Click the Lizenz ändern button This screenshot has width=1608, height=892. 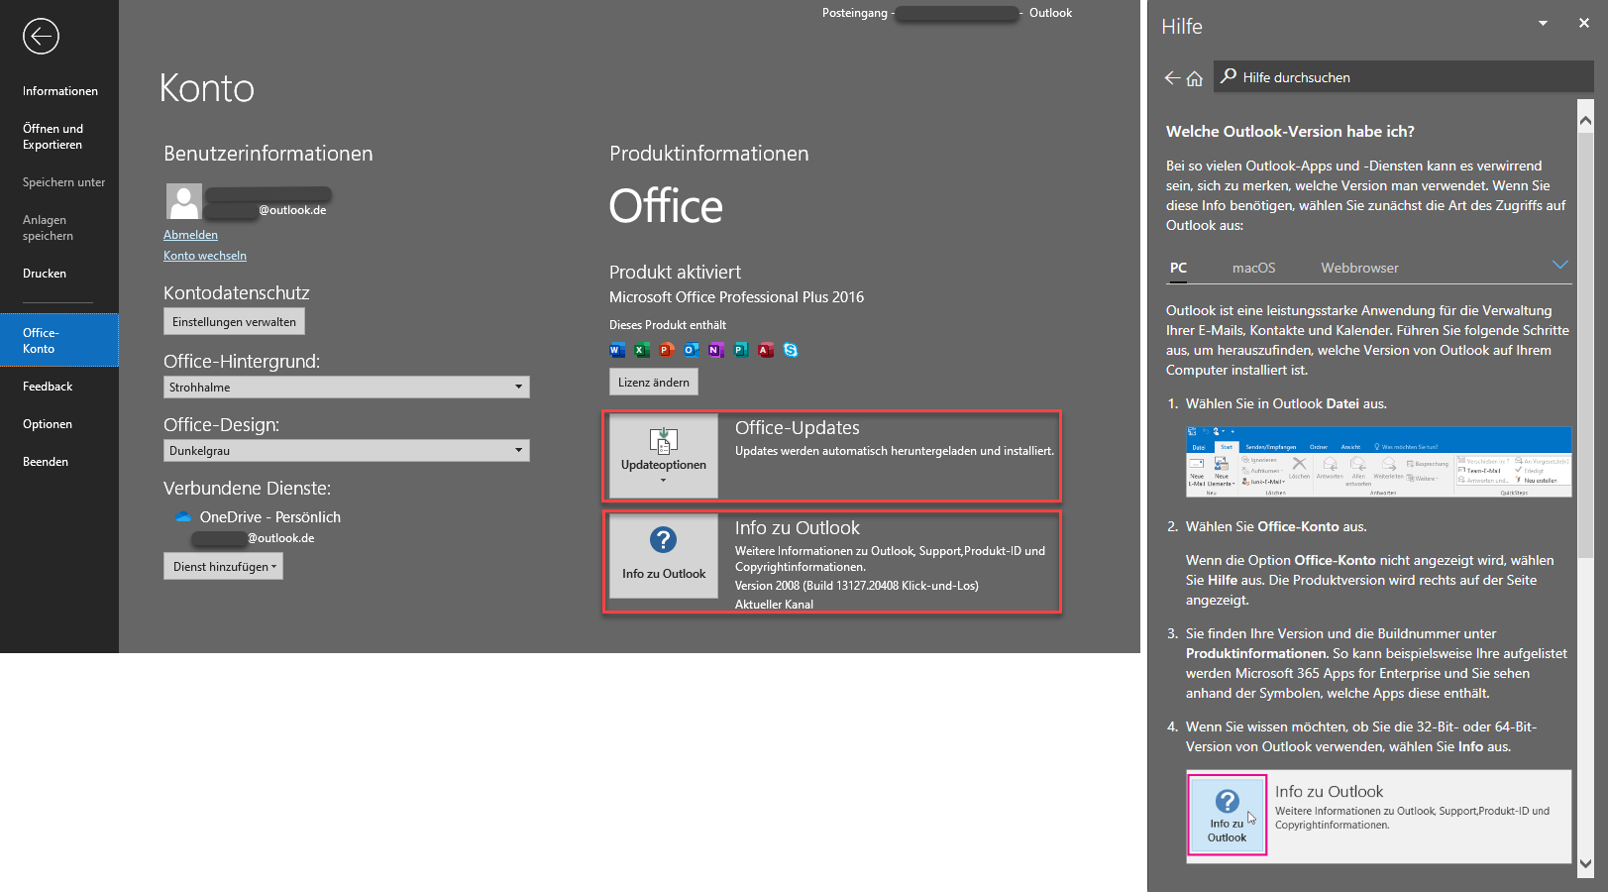[x=653, y=383]
